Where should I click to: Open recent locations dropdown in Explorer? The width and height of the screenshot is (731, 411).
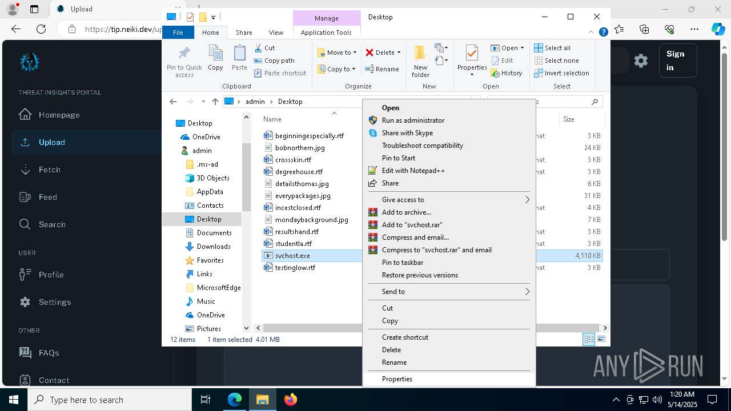tap(203, 102)
